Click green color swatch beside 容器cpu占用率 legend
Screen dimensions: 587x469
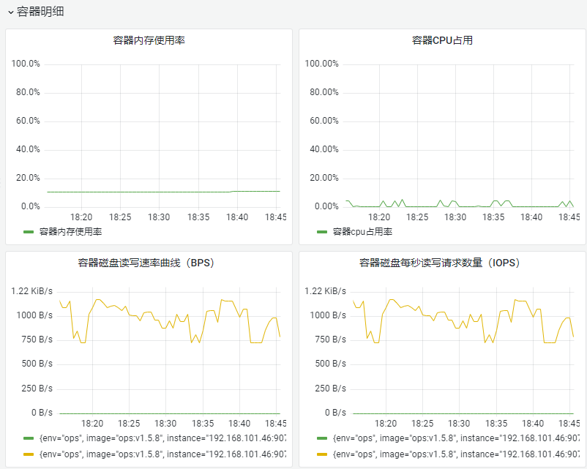coord(322,232)
